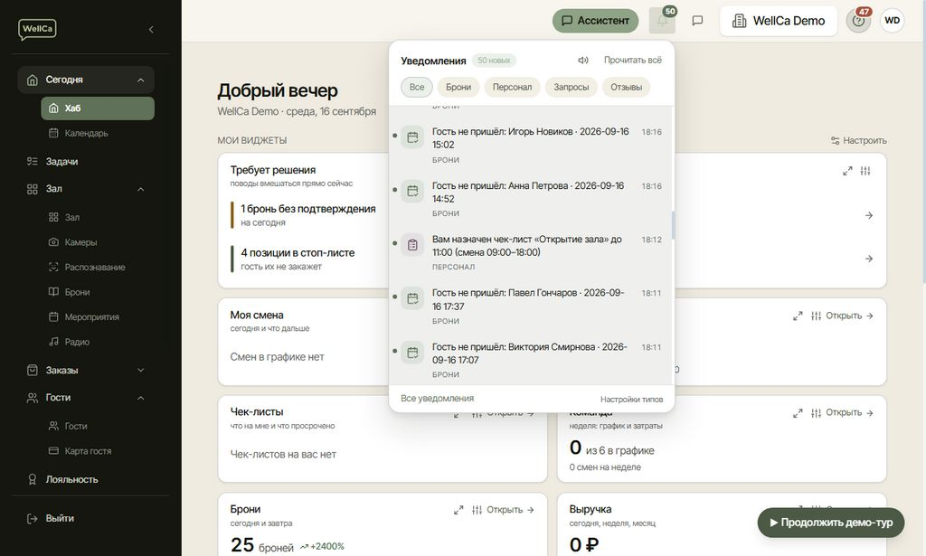Toggle notification sound speaker icon
This screenshot has height=556, width=926.
(583, 61)
